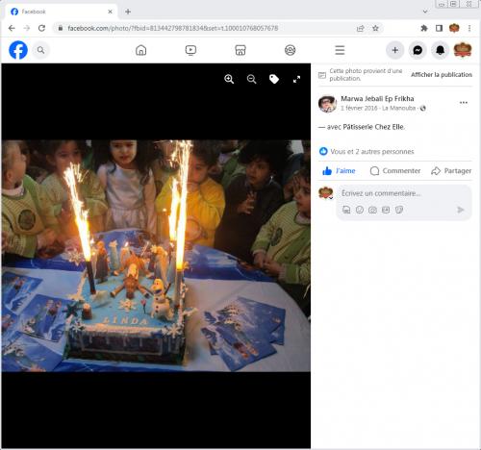Click the Commenter button
This screenshot has height=450, width=481.
coord(395,171)
